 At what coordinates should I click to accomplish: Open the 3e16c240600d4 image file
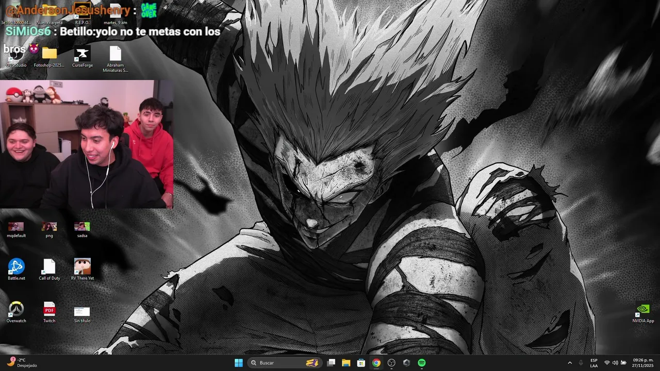pyautogui.click(x=16, y=13)
